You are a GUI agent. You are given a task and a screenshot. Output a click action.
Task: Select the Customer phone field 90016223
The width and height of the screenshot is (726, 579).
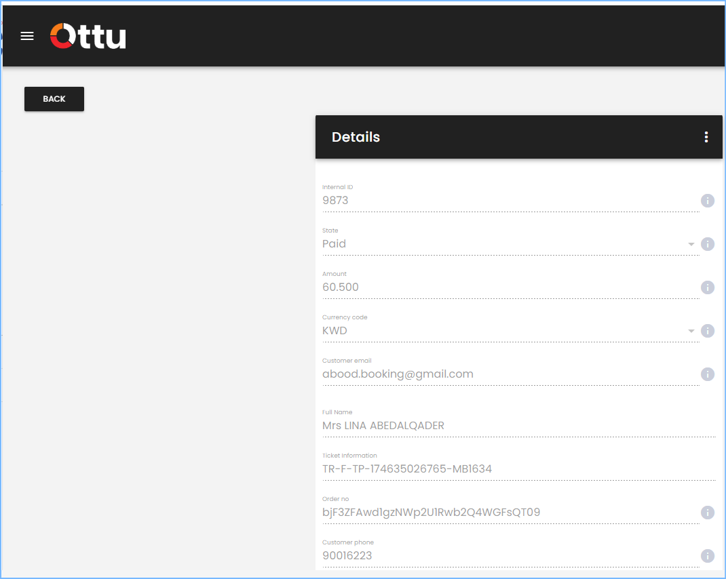[511, 556]
